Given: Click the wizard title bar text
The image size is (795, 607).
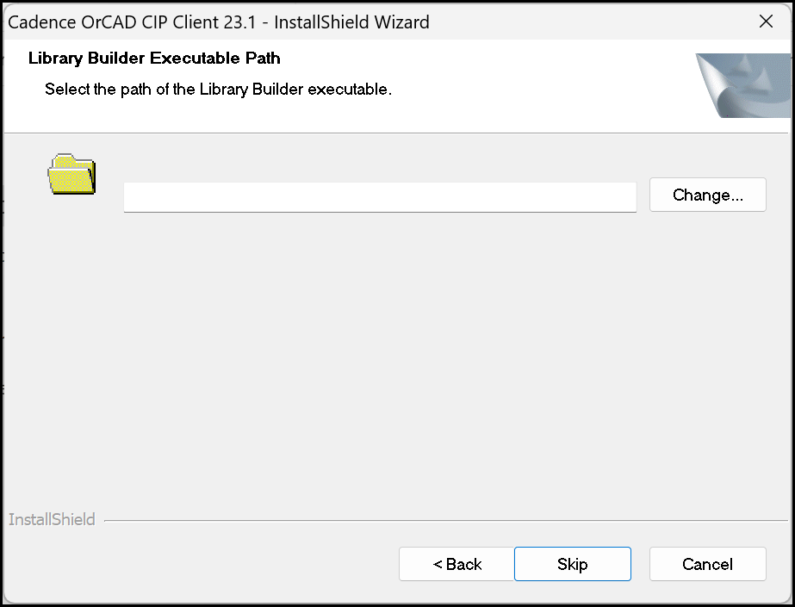Looking at the screenshot, I should [x=218, y=22].
